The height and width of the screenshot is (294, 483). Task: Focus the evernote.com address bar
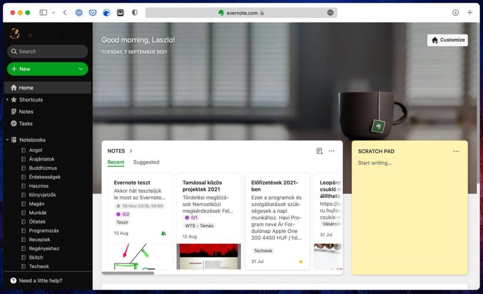241,13
